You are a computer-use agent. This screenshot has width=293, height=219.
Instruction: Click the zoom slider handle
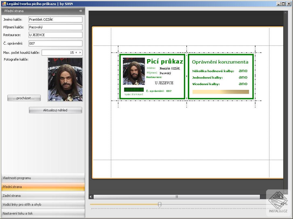159,205
